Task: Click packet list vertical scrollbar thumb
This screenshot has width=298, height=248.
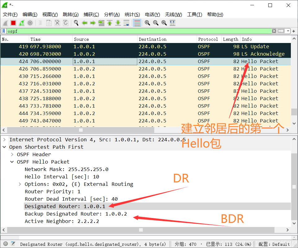Action: click(294, 112)
